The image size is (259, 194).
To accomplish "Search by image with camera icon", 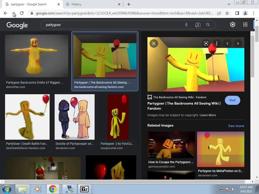I will click(x=198, y=25).
